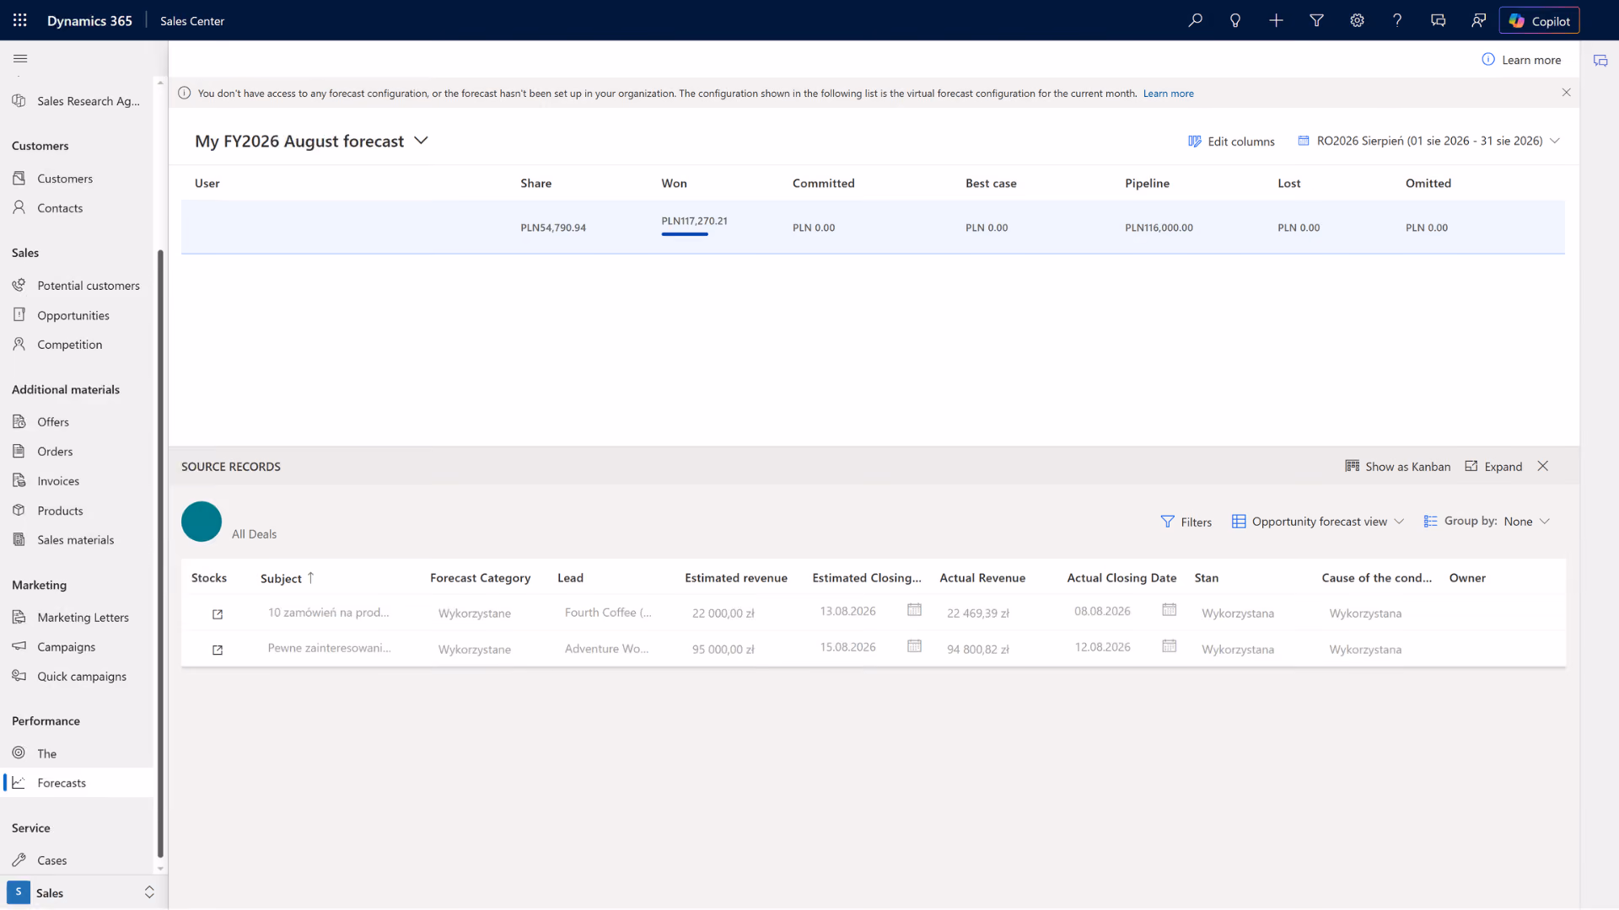Open the Opportunity forecast view dropdown
The height and width of the screenshot is (910, 1619).
pos(1318,522)
